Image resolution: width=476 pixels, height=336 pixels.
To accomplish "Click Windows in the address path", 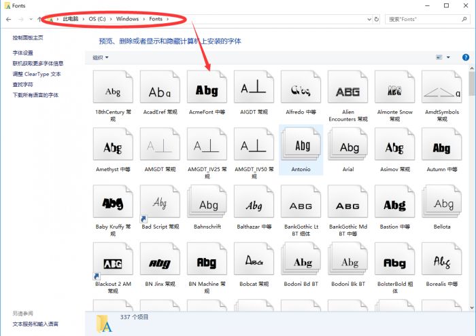I will click(x=127, y=19).
